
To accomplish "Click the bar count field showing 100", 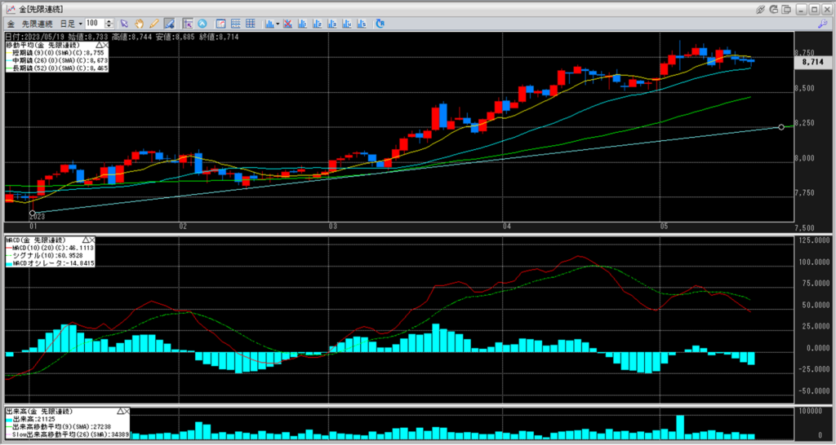I will (x=92, y=24).
